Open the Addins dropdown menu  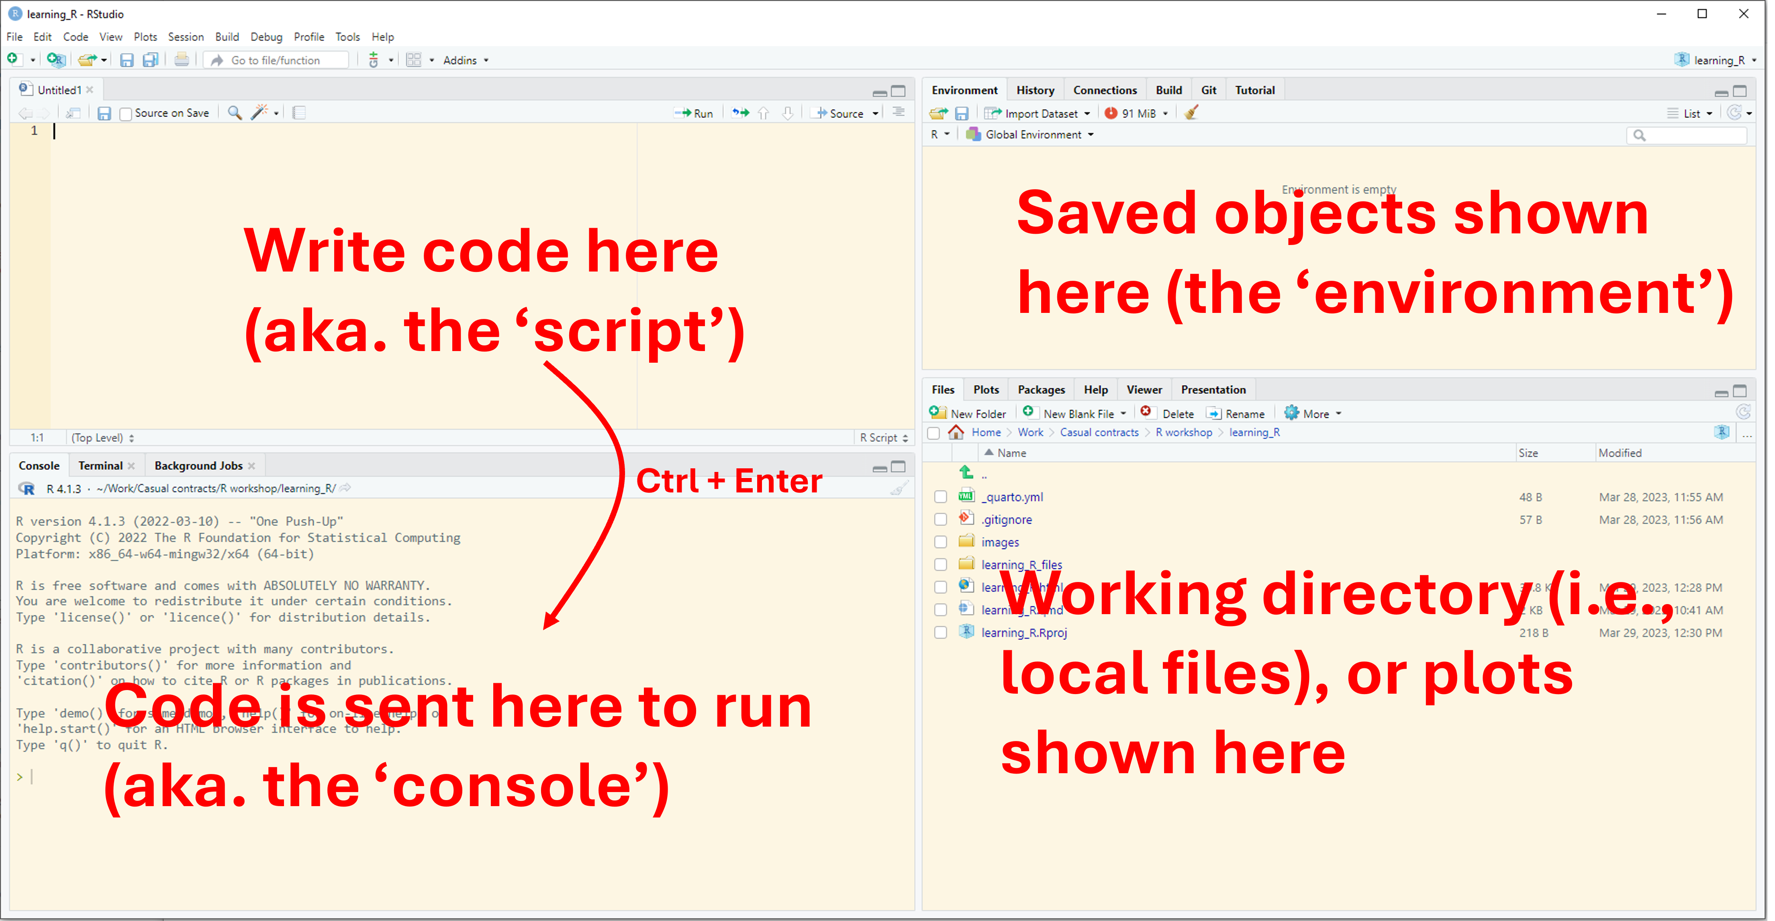point(466,60)
